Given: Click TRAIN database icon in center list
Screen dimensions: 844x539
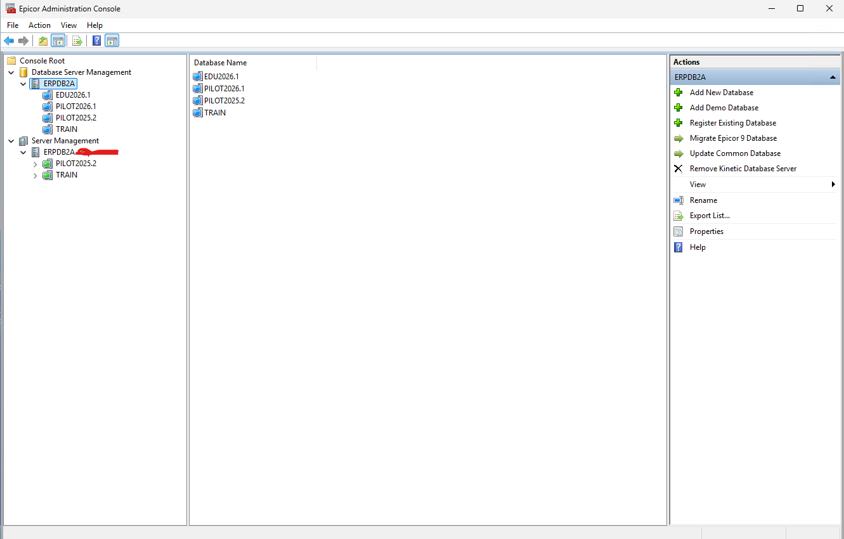Looking at the screenshot, I should coord(198,113).
